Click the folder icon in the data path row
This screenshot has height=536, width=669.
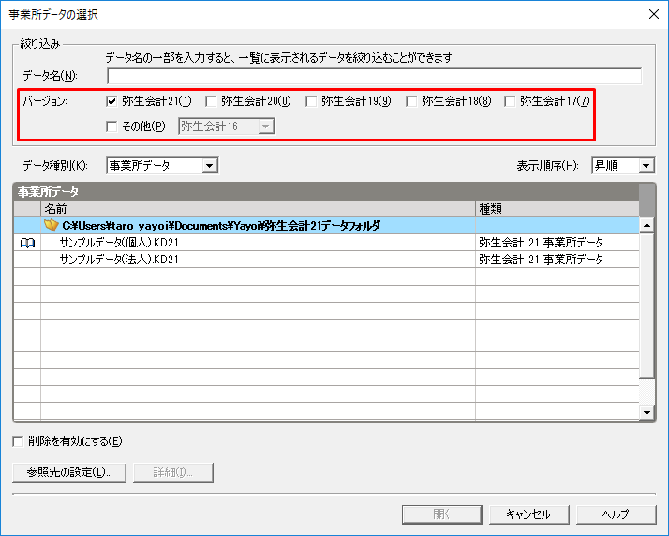52,226
